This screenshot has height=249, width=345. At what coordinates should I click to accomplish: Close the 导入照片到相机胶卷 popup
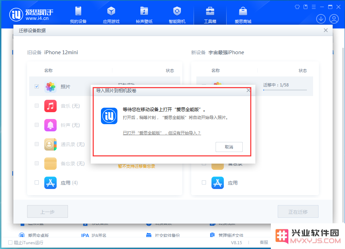click(x=249, y=90)
